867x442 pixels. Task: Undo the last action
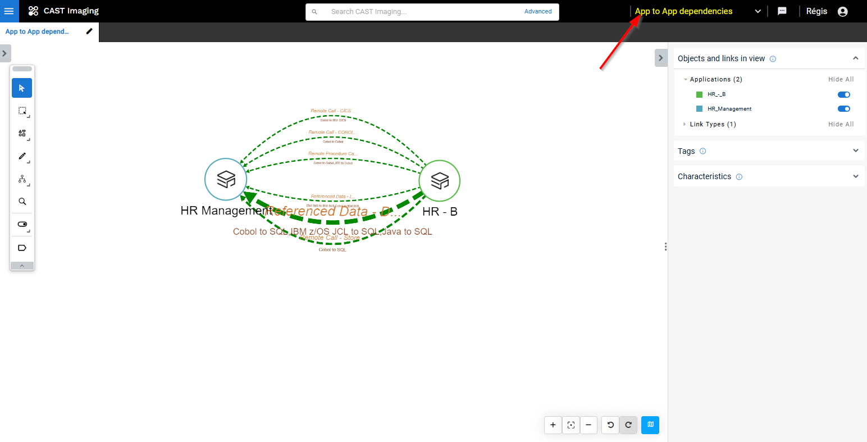(x=610, y=425)
